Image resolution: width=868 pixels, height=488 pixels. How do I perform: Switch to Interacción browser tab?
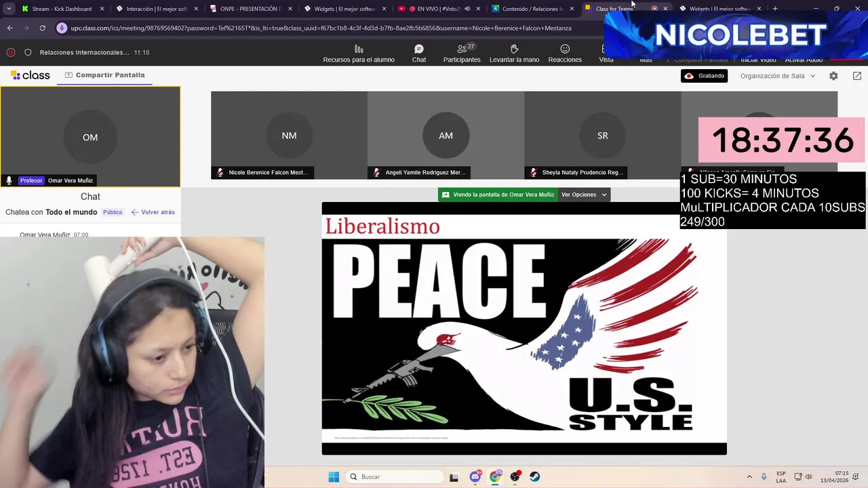click(156, 9)
